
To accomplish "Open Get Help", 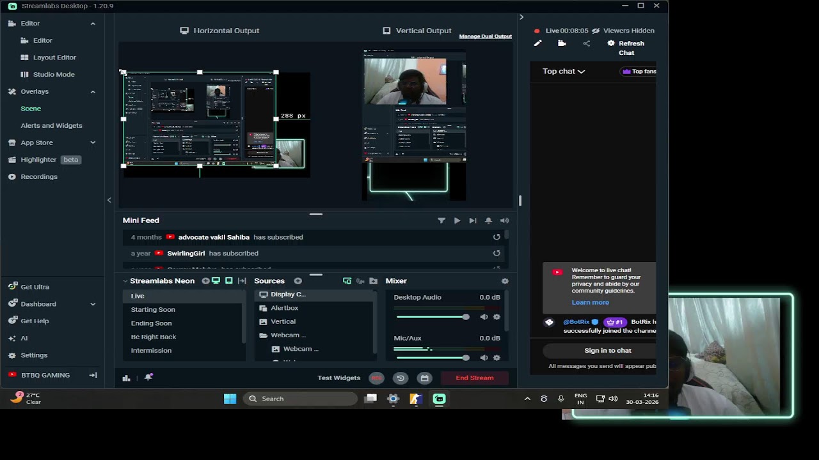I will (35, 321).
